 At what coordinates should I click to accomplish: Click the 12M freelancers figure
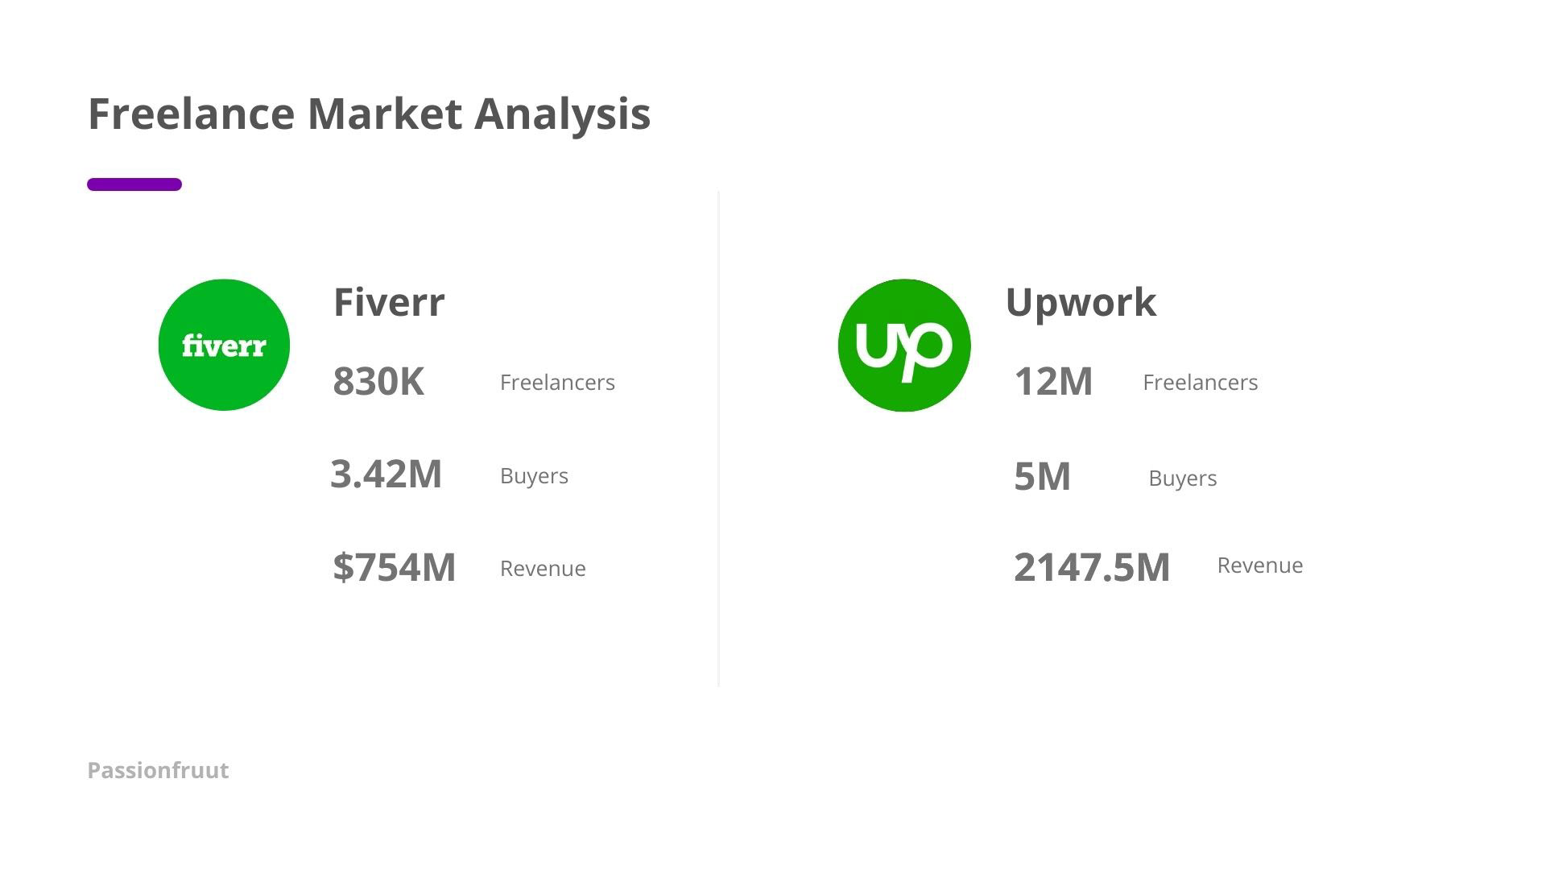coord(1053,381)
